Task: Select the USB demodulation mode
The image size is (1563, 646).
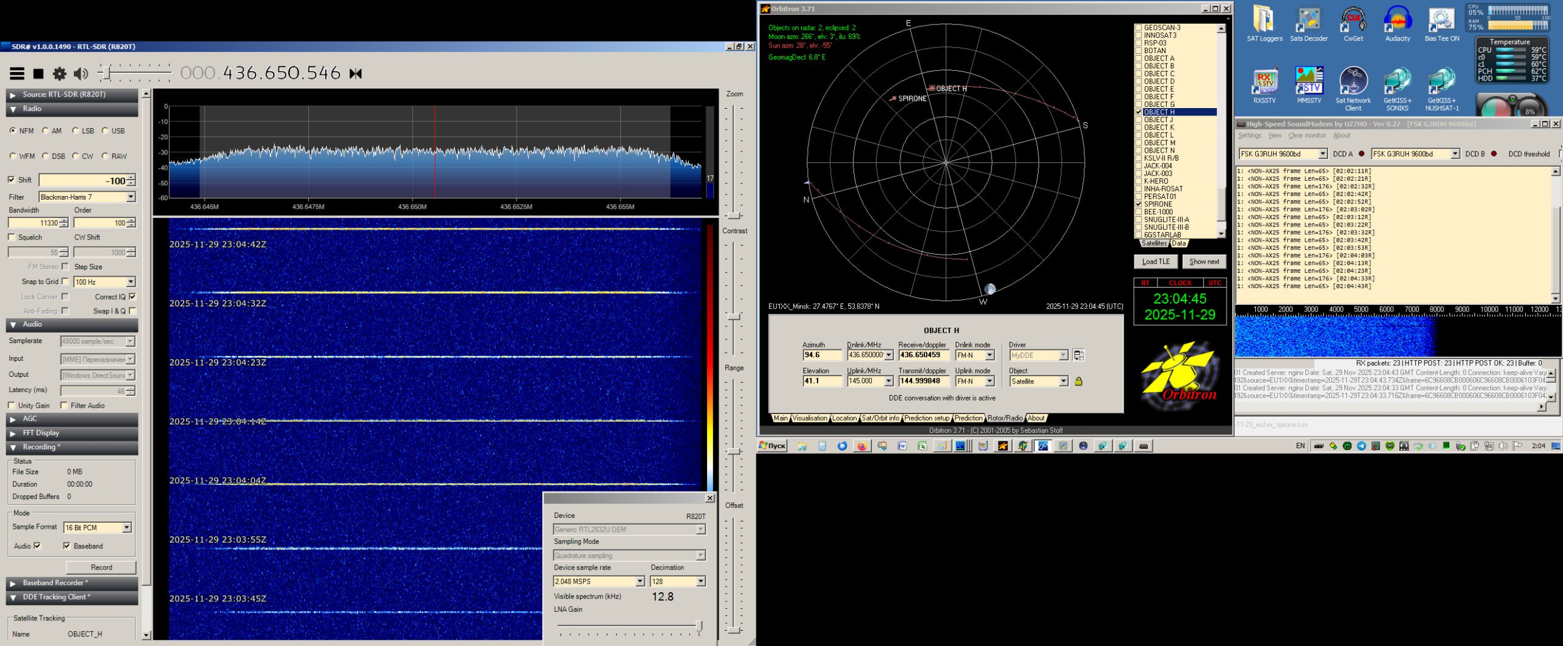Action: (x=106, y=131)
